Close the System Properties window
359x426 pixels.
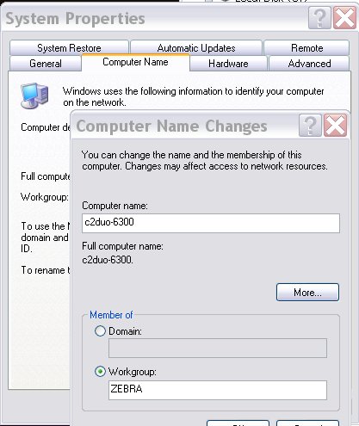tap(344, 18)
